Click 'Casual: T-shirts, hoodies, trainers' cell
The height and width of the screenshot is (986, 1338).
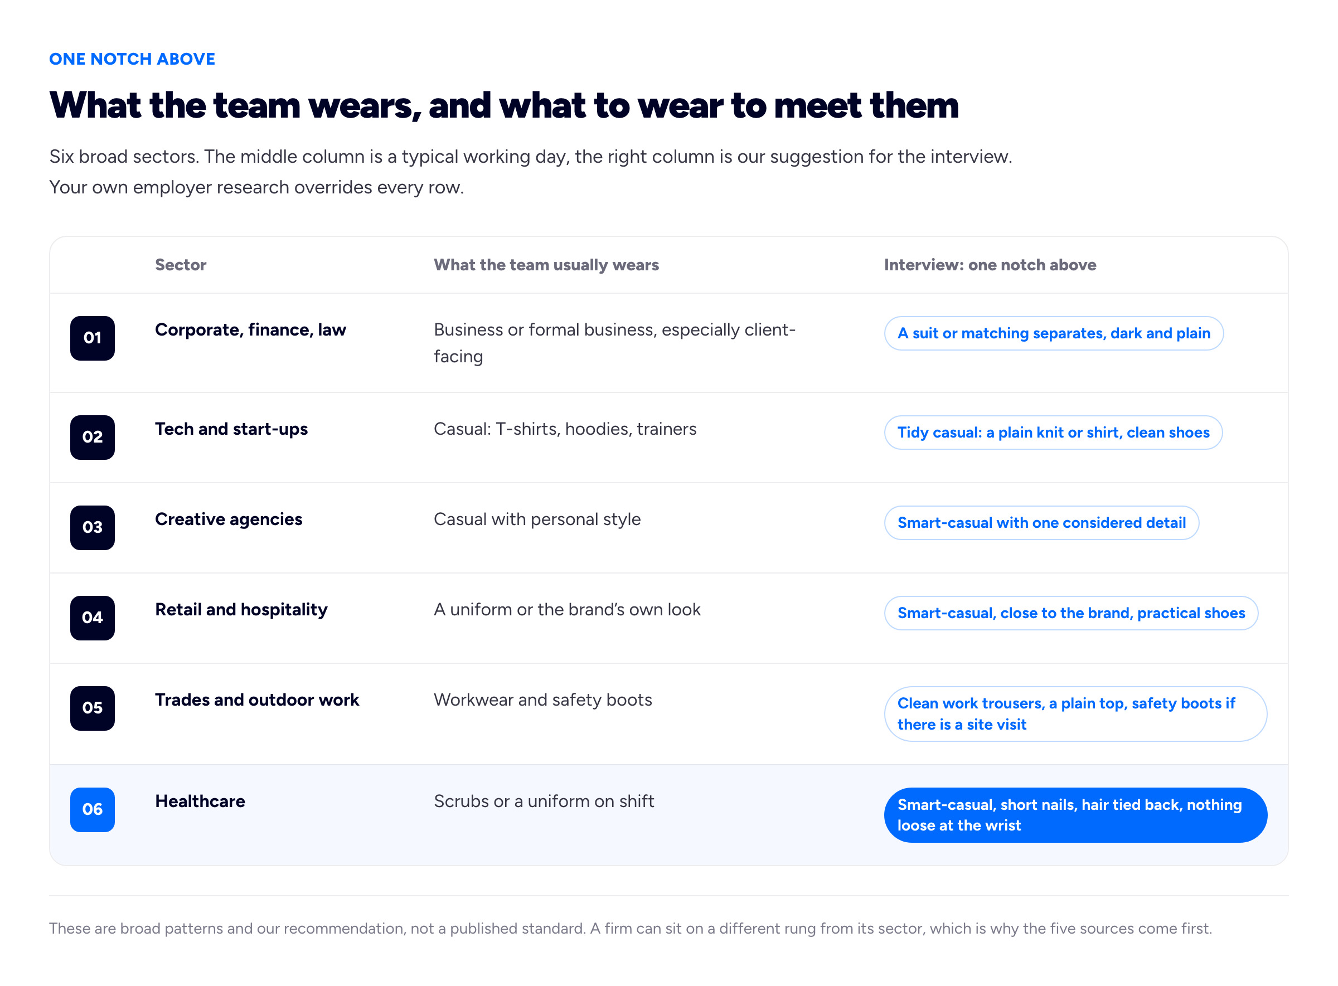pos(565,429)
